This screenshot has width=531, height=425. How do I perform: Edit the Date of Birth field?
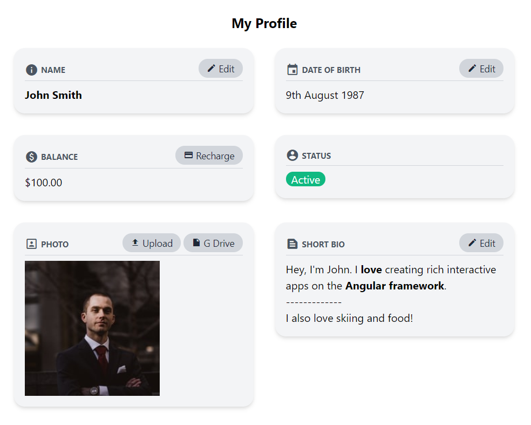(x=481, y=69)
